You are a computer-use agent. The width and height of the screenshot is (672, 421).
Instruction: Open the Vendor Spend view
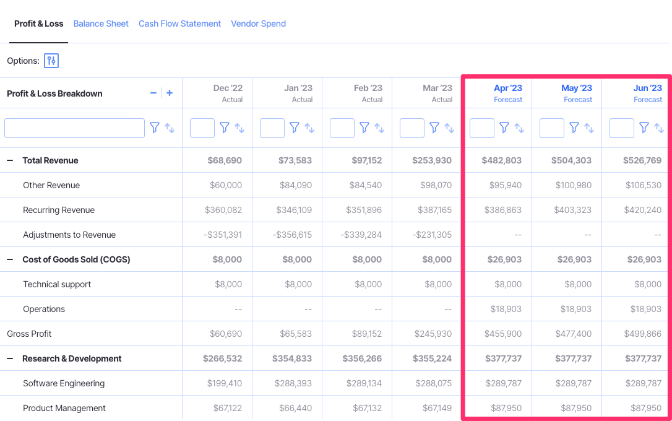click(258, 24)
